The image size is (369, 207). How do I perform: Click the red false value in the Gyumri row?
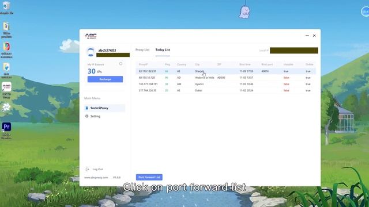286,84
